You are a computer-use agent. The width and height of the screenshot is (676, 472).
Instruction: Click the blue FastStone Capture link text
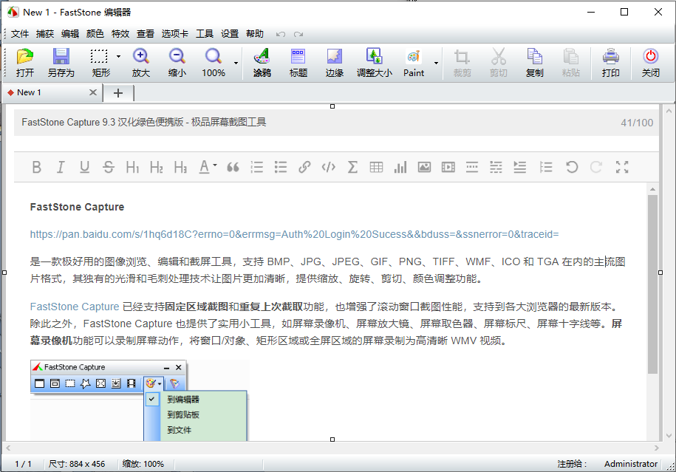click(x=74, y=307)
